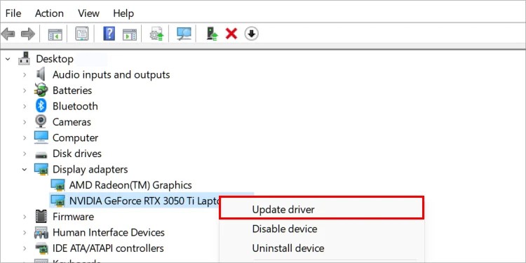Open the Properties toolbar icon

[82, 34]
